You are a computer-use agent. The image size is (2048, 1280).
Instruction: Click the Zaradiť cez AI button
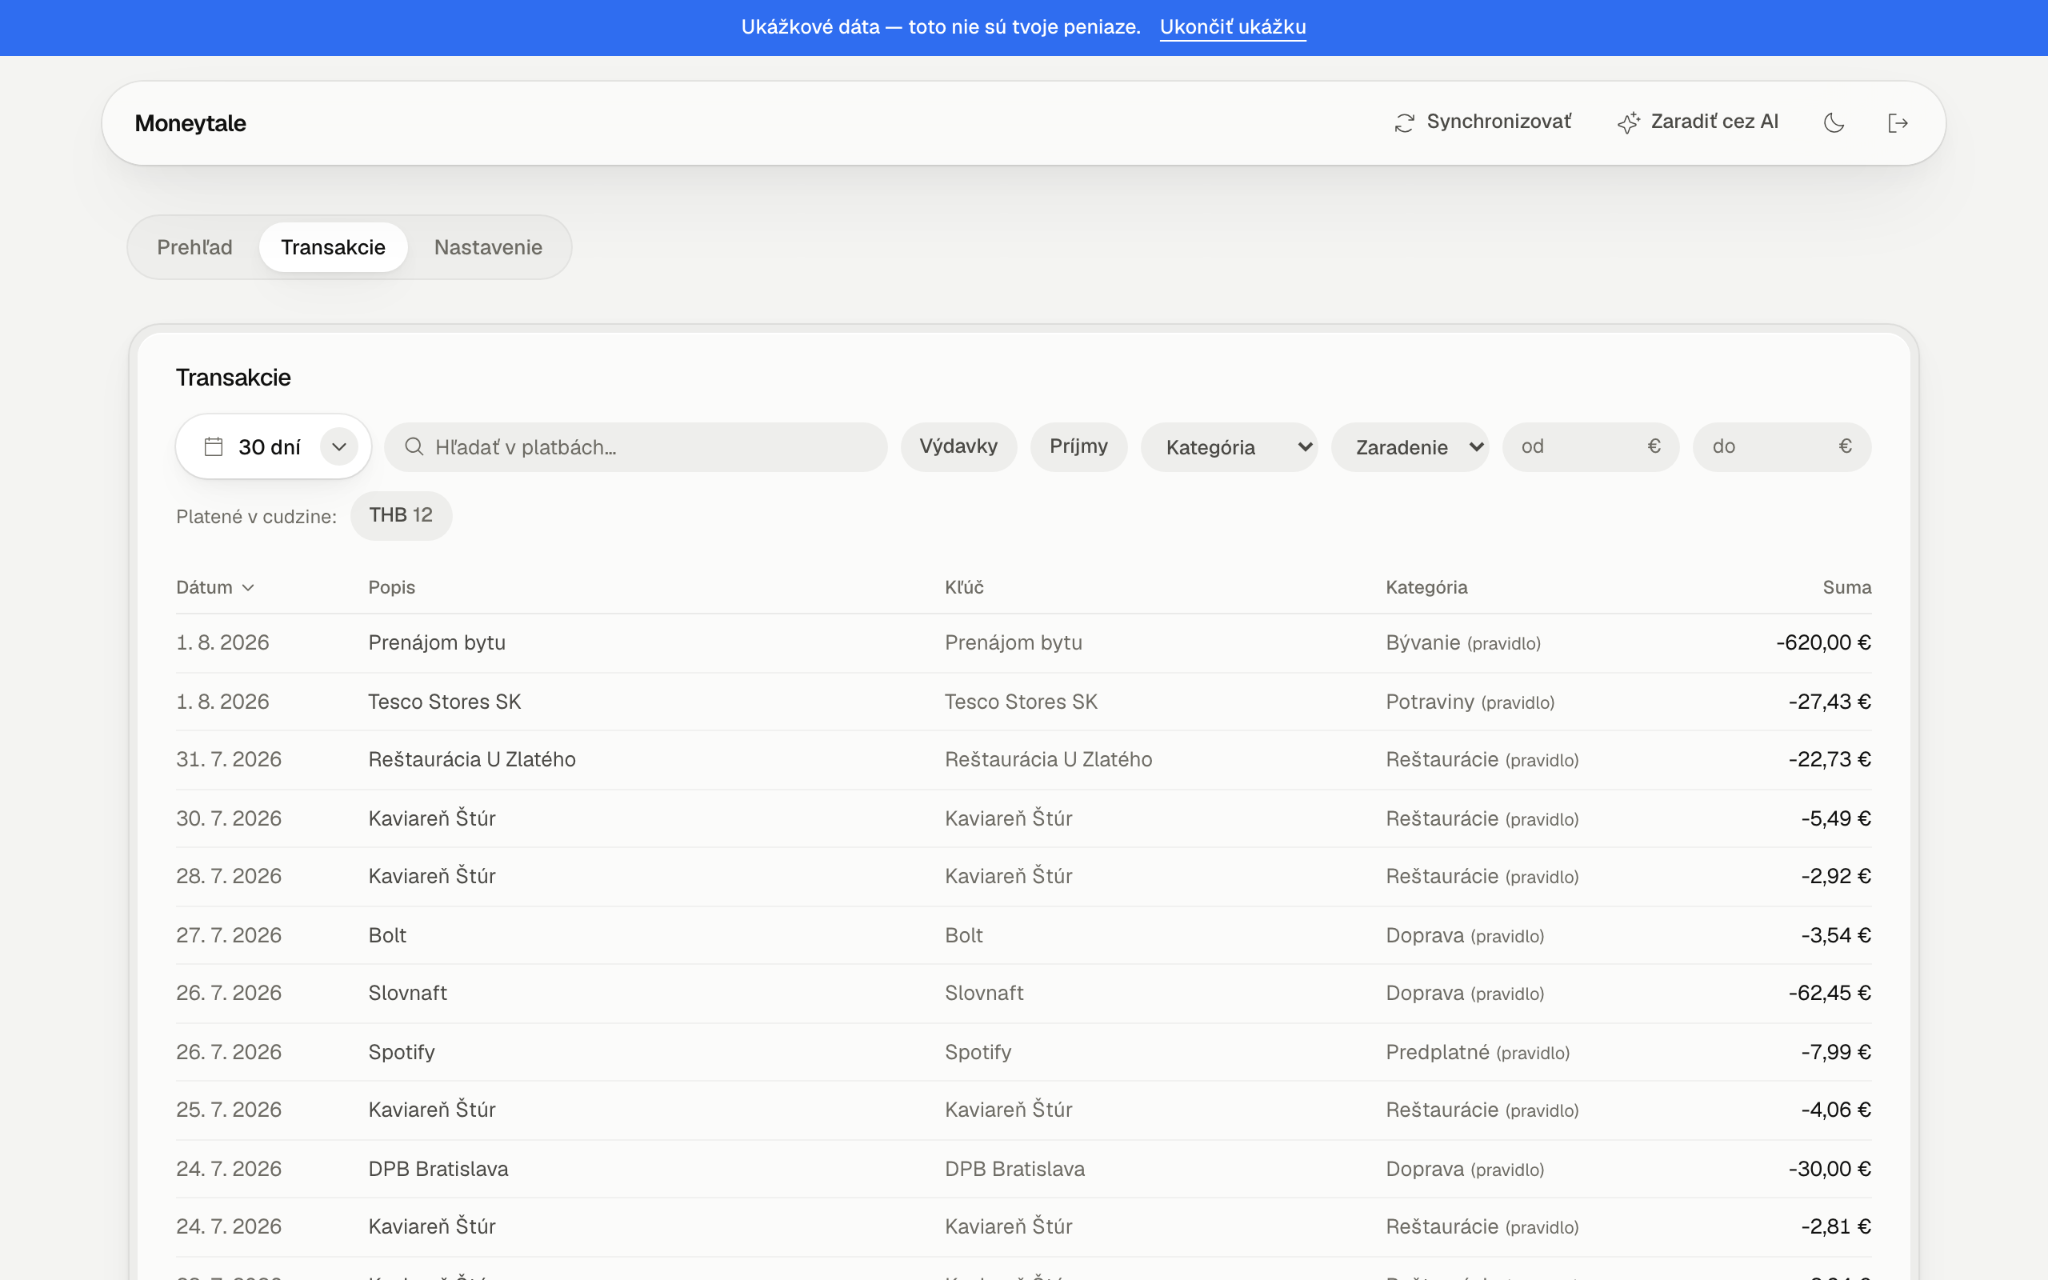[x=1698, y=122]
